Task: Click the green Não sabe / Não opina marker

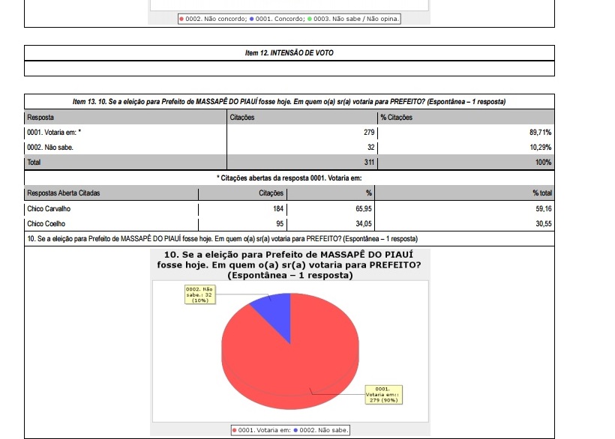Action: [x=310, y=19]
